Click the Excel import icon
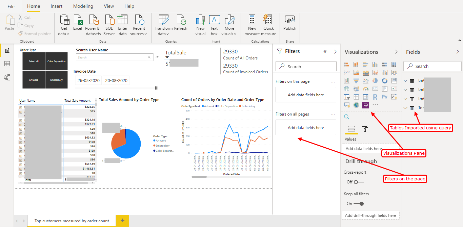The height and width of the screenshot is (227, 463). pyautogui.click(x=78, y=20)
